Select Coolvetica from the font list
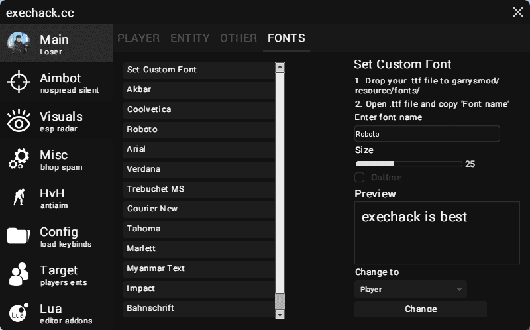Viewport: 530px width, 330px height. click(198, 109)
